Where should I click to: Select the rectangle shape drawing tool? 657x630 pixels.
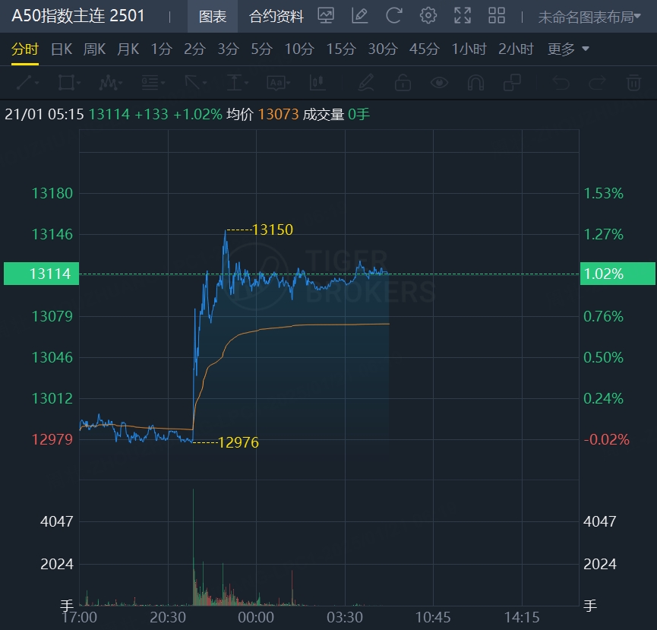[66, 83]
